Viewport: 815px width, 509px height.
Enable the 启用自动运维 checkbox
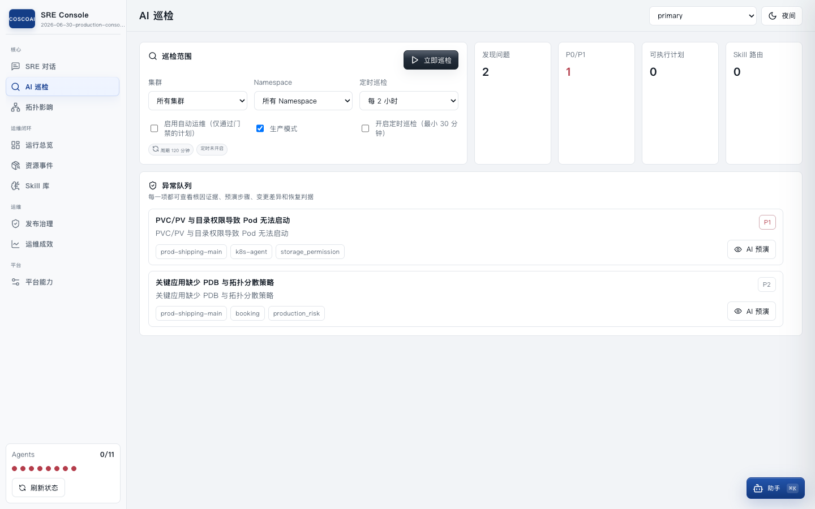tap(154, 128)
